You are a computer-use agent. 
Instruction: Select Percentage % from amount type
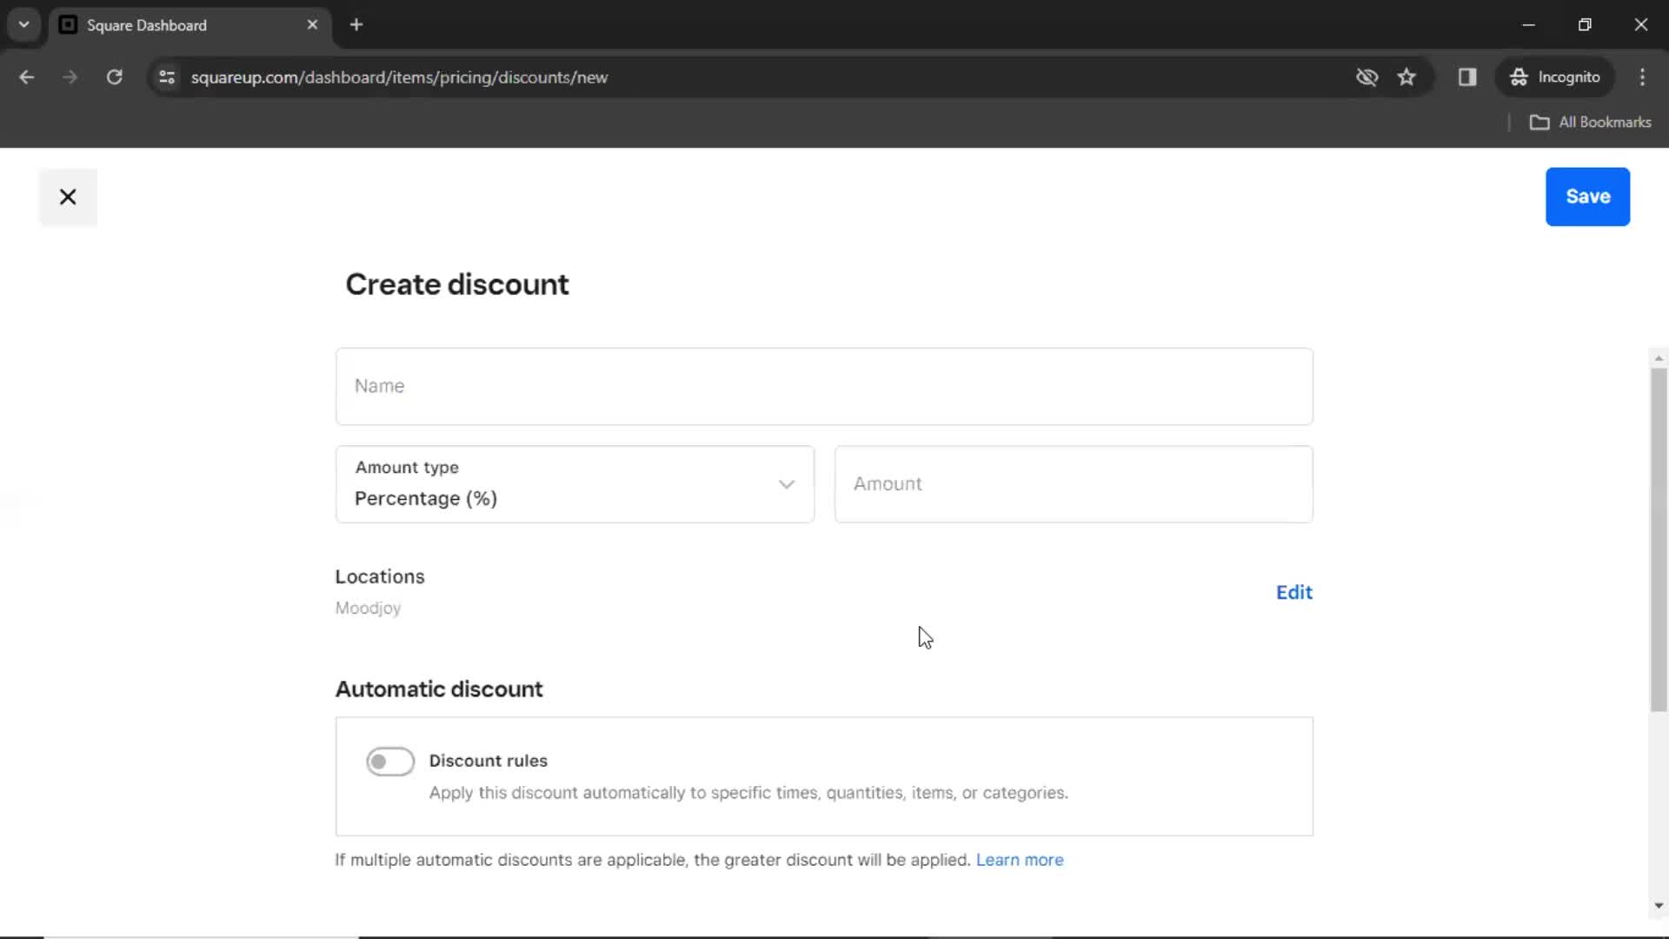pos(573,483)
